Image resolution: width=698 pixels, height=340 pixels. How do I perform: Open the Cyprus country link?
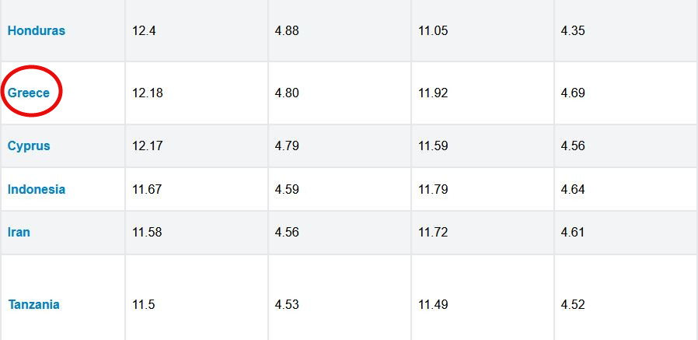29,146
